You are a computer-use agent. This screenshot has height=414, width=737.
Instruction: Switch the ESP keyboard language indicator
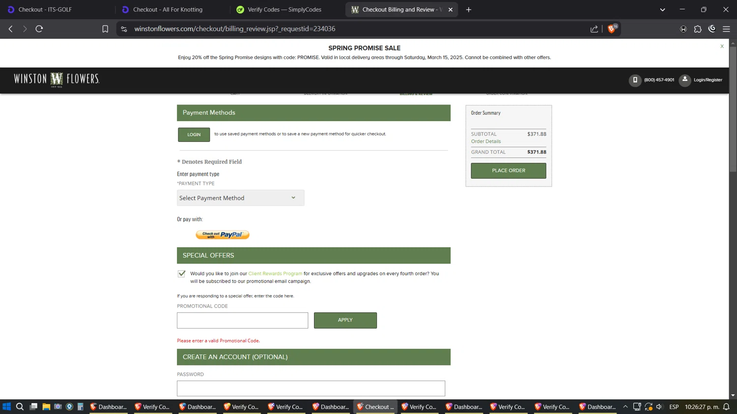[x=674, y=407]
